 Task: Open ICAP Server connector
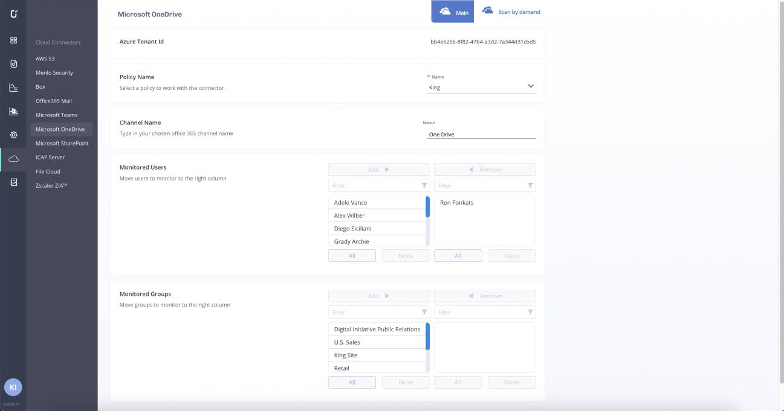pyautogui.click(x=50, y=157)
